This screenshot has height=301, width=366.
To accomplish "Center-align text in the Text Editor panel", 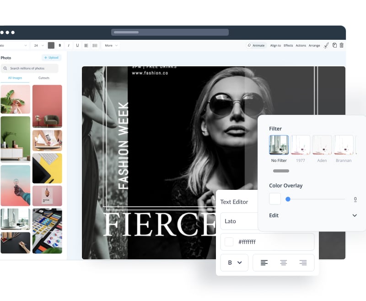I will [x=284, y=263].
